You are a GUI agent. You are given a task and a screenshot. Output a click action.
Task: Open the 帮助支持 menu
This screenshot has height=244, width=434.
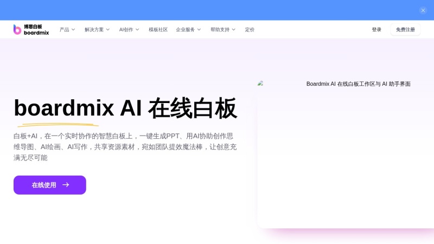coord(223,30)
